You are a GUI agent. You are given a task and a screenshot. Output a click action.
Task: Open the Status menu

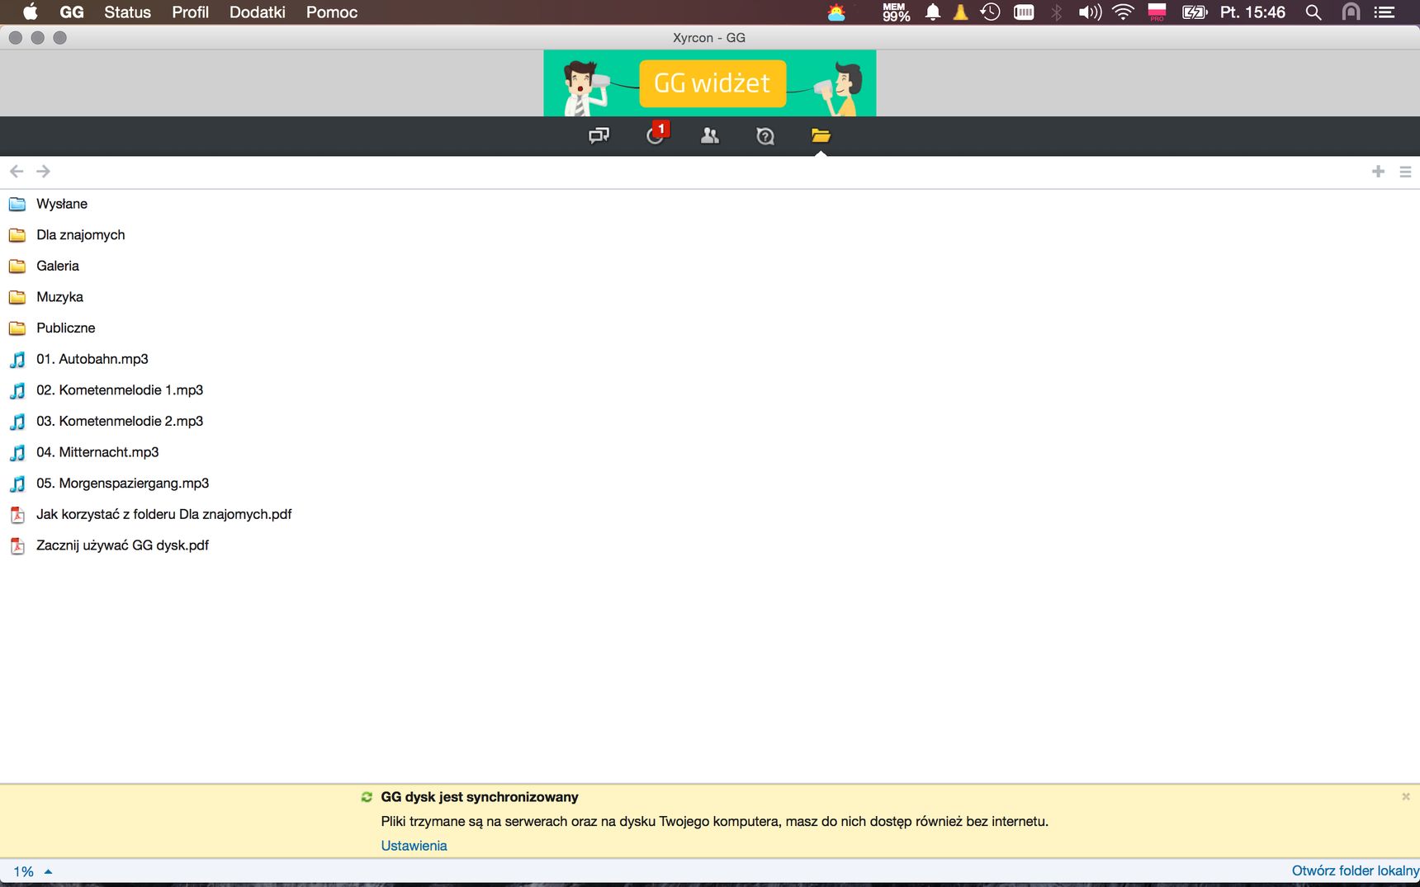[x=127, y=12]
